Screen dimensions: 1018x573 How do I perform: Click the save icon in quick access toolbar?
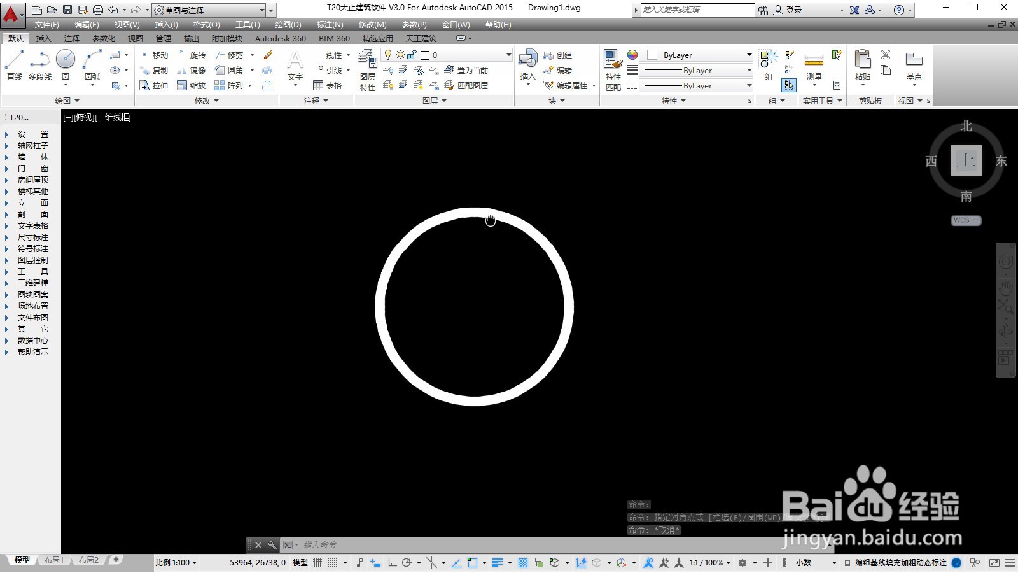(67, 10)
